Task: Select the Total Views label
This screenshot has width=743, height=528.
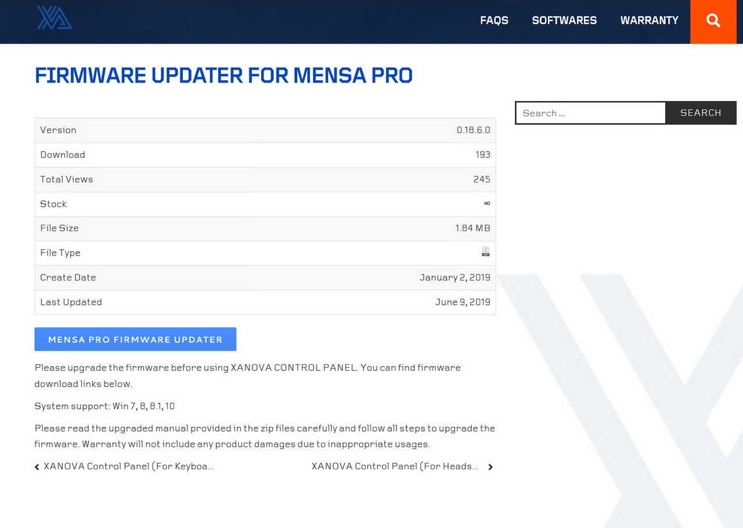Action: (66, 179)
